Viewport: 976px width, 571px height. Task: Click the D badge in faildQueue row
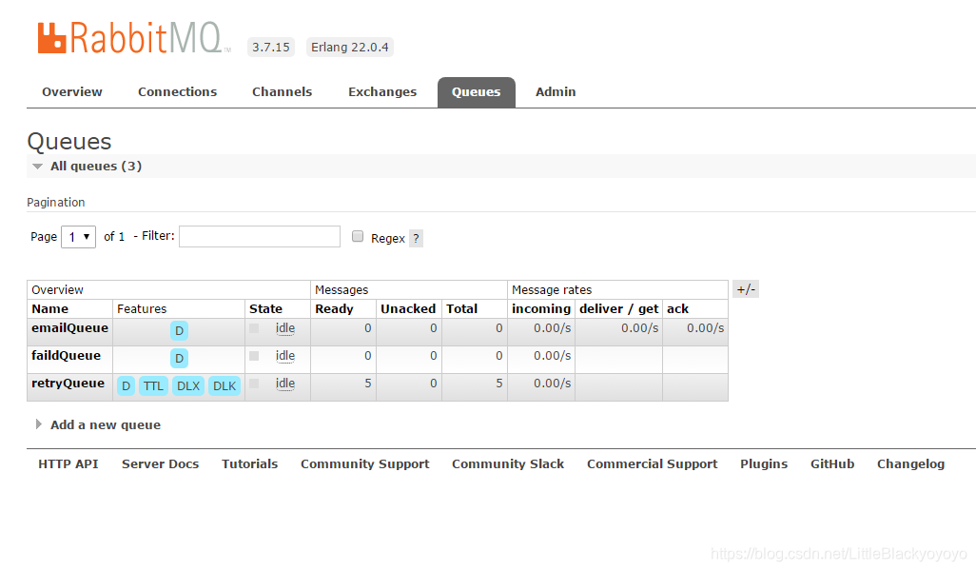179,359
